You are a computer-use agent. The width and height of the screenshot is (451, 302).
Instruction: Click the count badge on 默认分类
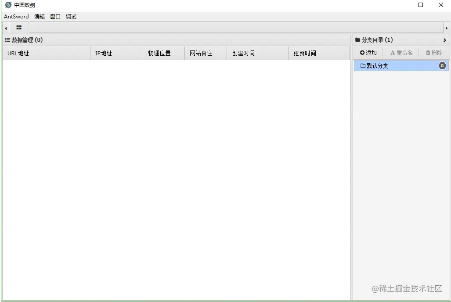(442, 66)
